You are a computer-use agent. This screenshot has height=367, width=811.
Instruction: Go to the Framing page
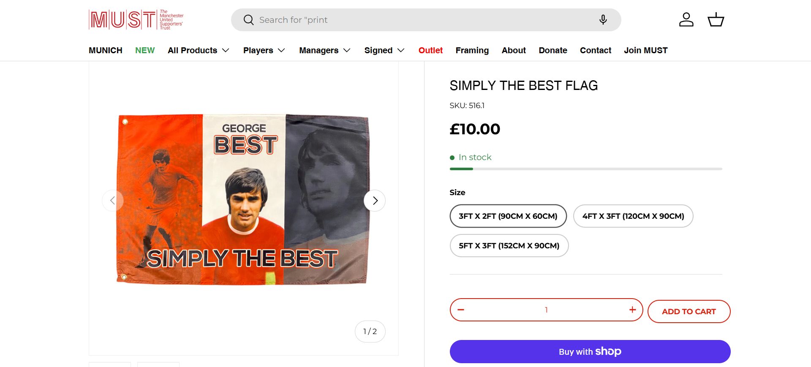[472, 50]
